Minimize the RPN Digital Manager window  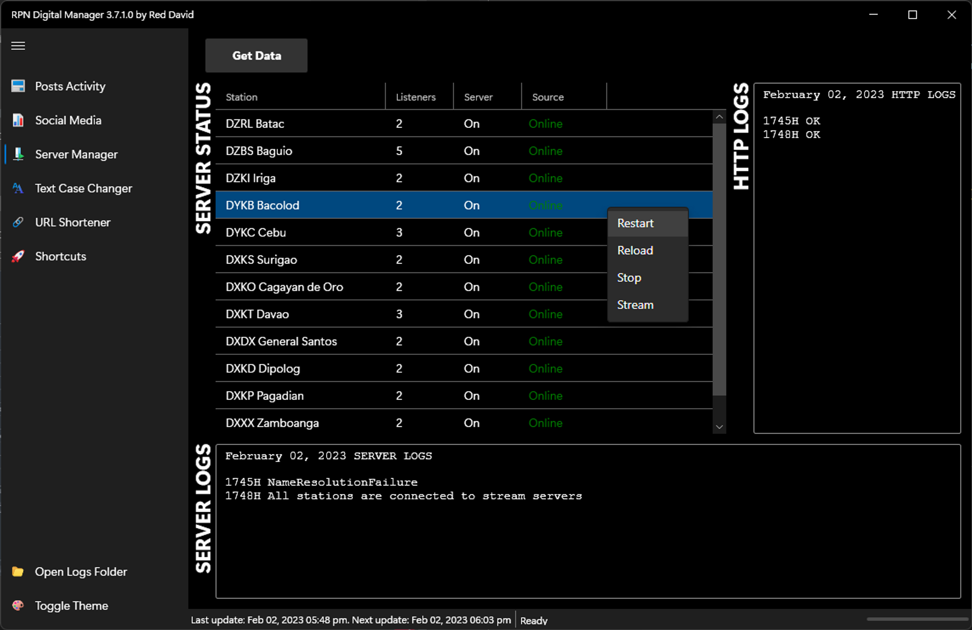coord(873,15)
